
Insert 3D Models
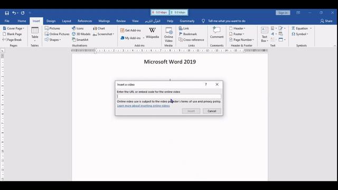click(x=81, y=34)
